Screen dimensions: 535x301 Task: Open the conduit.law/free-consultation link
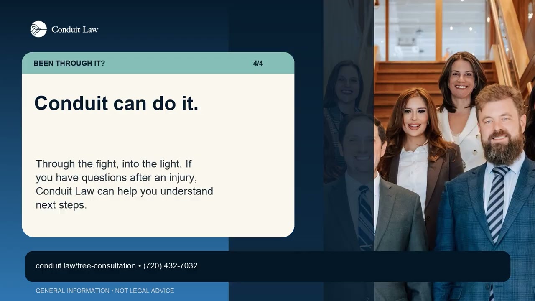(x=86, y=266)
